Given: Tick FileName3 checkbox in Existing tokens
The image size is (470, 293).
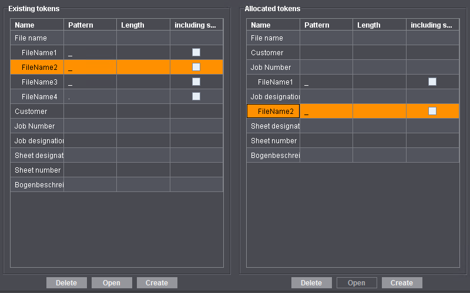Looking at the screenshot, I should point(196,82).
